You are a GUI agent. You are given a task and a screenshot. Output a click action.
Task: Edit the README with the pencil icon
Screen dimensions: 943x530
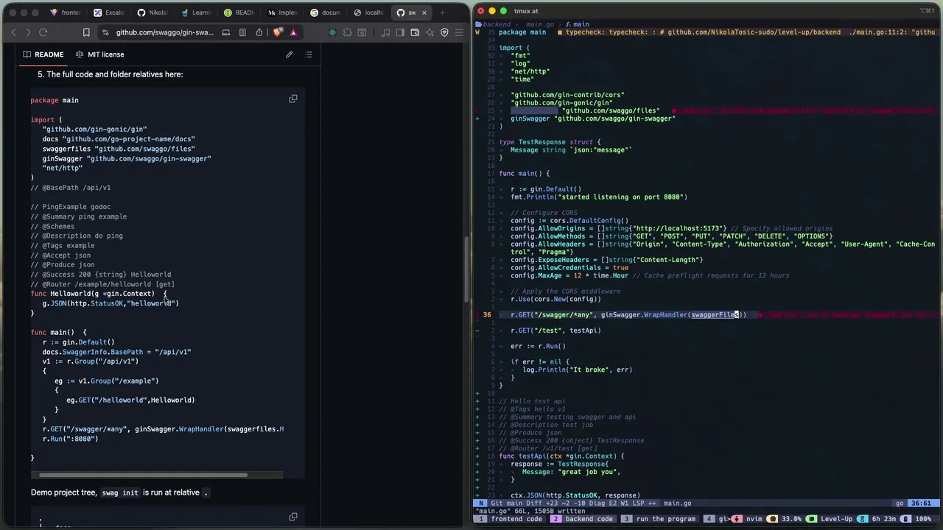point(289,54)
